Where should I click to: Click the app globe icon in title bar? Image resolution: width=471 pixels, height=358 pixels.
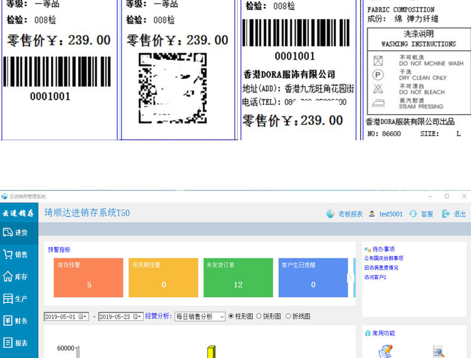(x=4, y=196)
